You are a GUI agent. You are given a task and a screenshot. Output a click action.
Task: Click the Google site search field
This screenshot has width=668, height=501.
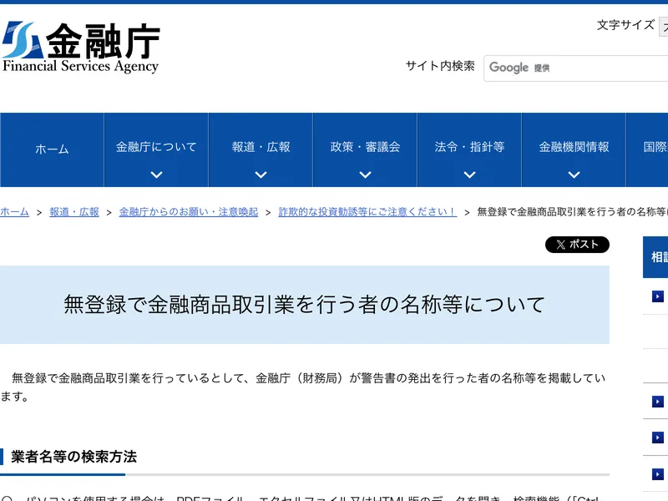[575, 68]
